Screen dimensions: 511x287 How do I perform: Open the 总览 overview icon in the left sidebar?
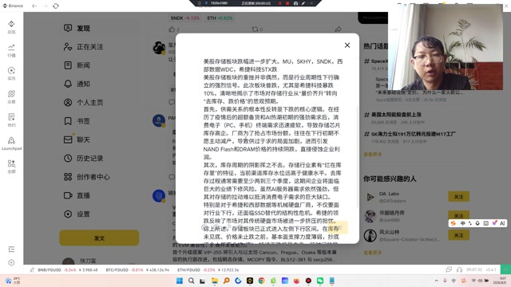click(x=11, y=27)
